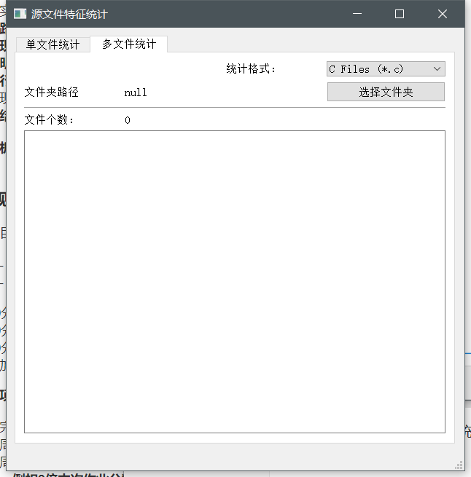Click the 选择文件夹 button
Screen dimensions: 471x477
point(386,92)
